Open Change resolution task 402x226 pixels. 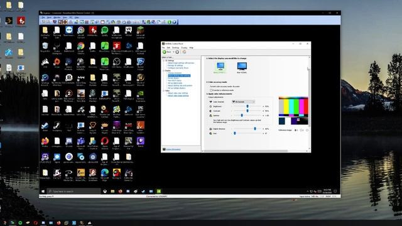pyautogui.click(x=175, y=73)
